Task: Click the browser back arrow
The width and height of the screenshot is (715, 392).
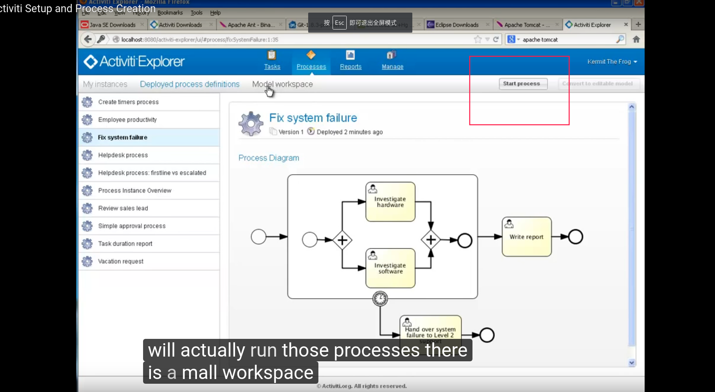Action: (88, 39)
